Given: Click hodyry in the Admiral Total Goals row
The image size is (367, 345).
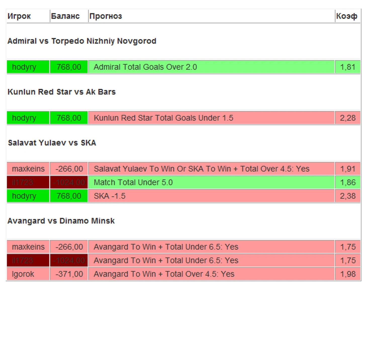Looking at the screenshot, I should tap(28, 67).
